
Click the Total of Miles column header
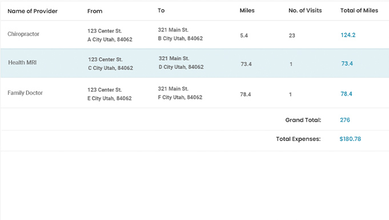[x=359, y=10]
